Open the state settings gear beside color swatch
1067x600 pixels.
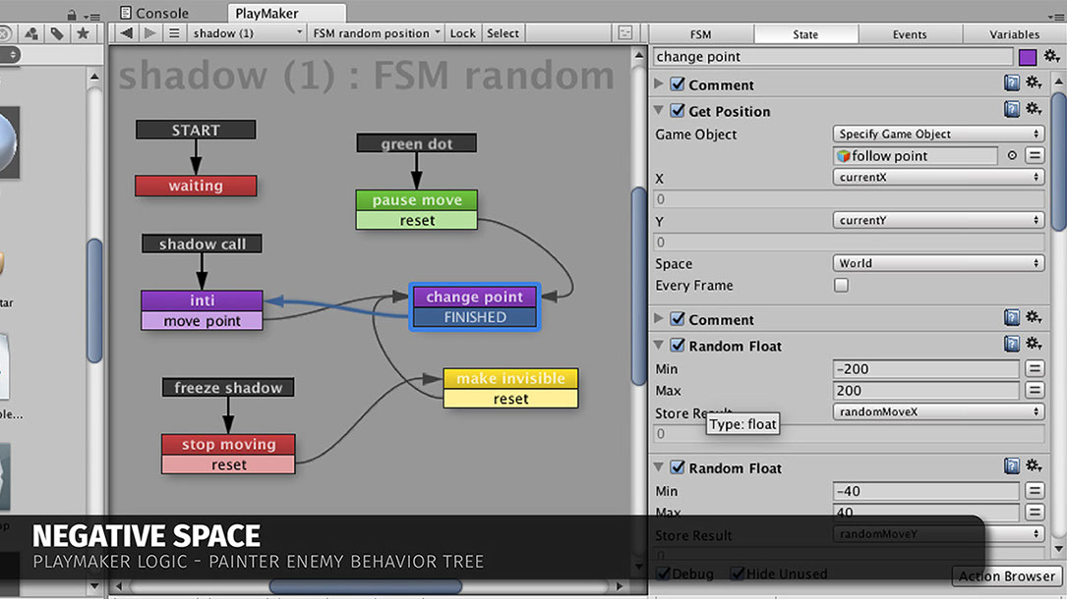1050,58
